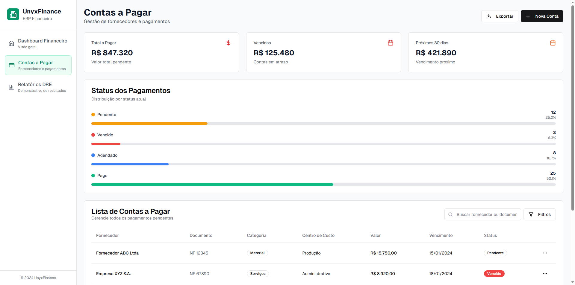
Task: Click the Vencido status badge in table
Action: [494, 274]
